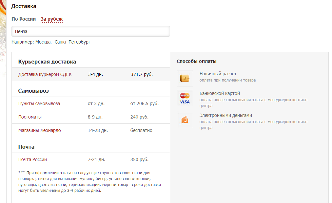Open Магазины Леонардо pickup option
The image size is (332, 203).
(40, 130)
